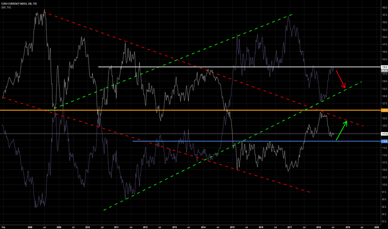The image size is (388, 229).
Task: Click the 2015 label on time axis
Action: coord(232,227)
